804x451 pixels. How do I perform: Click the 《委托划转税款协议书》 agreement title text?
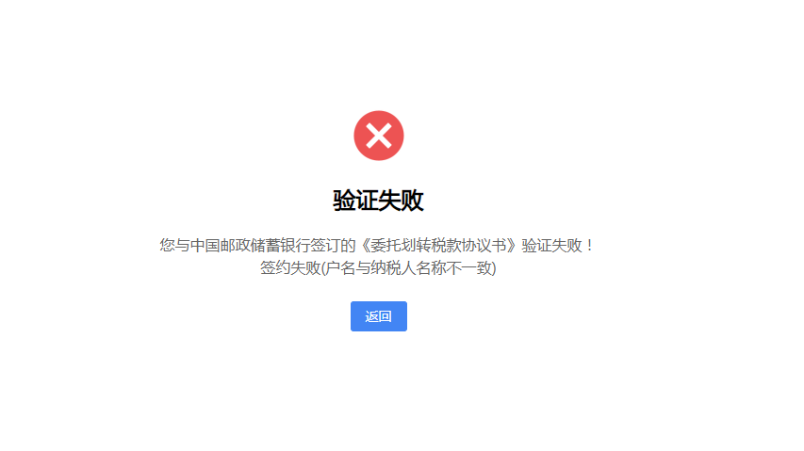pyautogui.click(x=438, y=245)
